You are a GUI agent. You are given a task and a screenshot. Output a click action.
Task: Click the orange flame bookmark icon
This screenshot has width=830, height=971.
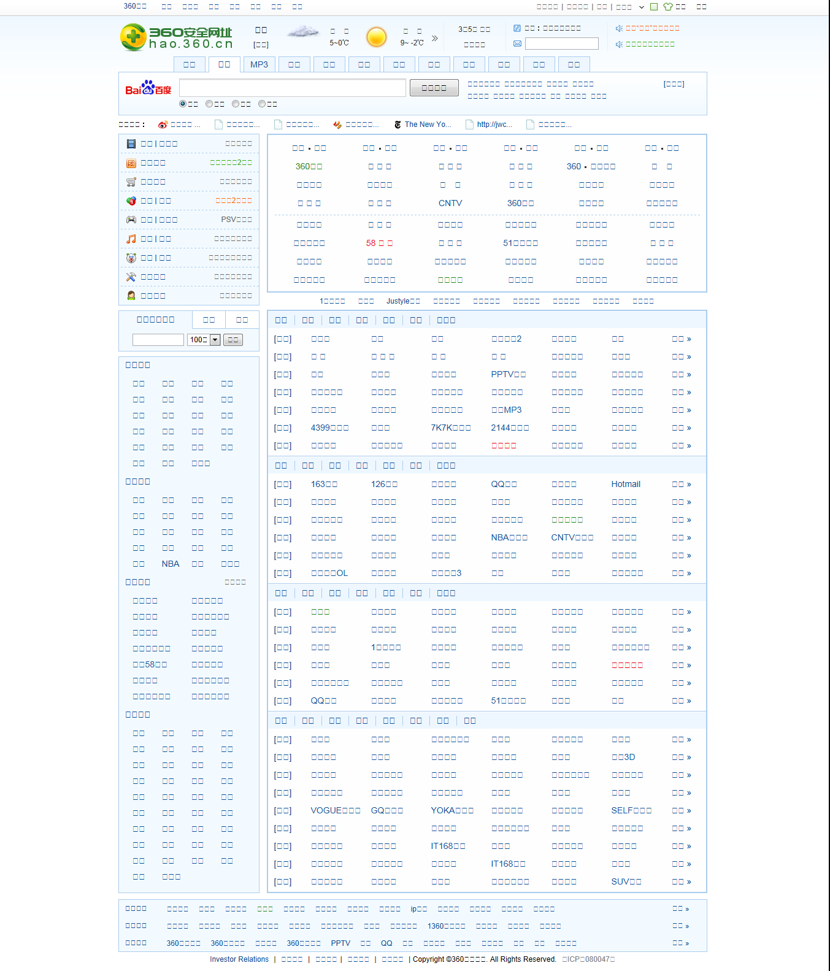tap(337, 125)
